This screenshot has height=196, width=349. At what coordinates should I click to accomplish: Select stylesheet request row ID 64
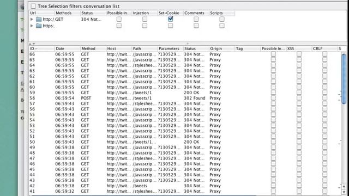tap(185, 65)
